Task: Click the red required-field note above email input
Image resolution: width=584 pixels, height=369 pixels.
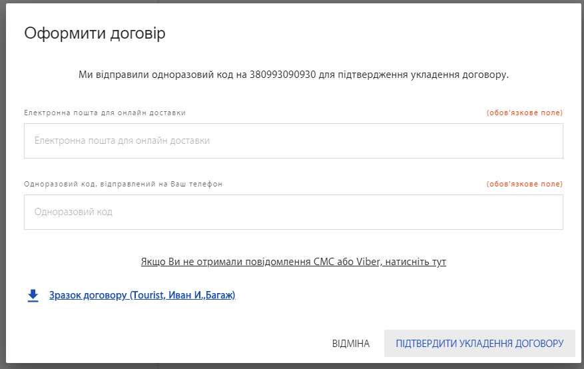Action: (524, 113)
